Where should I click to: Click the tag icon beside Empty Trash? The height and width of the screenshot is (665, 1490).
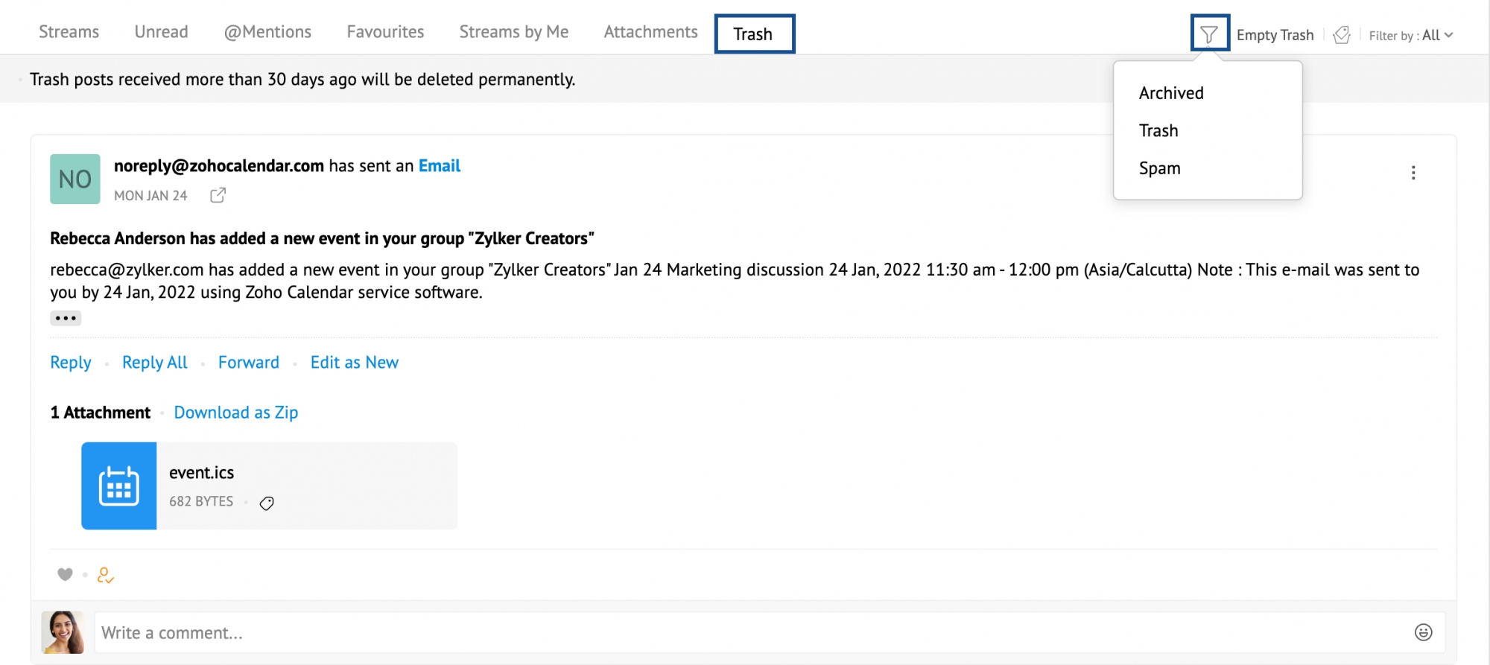pos(1342,35)
